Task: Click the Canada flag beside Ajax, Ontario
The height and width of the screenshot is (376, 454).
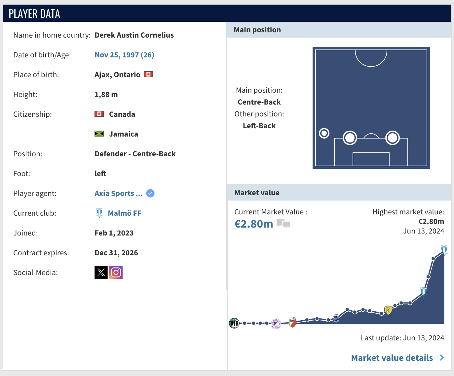Action: (148, 75)
